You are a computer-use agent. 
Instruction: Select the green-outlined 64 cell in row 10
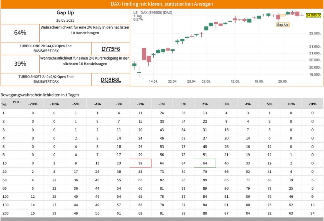(205, 163)
